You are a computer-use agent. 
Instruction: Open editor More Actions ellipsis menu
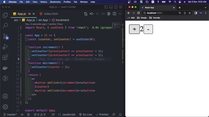point(120,14)
